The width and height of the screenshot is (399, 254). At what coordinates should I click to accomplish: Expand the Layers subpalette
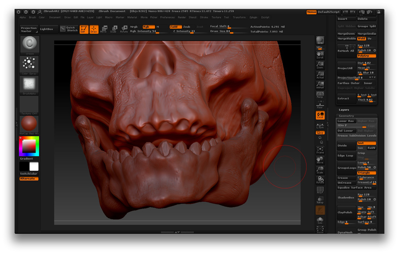344,110
